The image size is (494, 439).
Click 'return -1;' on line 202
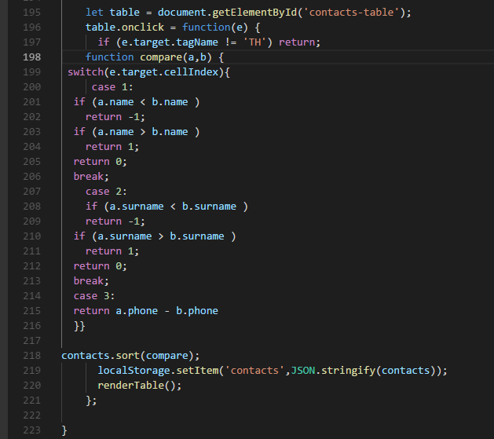(115, 117)
